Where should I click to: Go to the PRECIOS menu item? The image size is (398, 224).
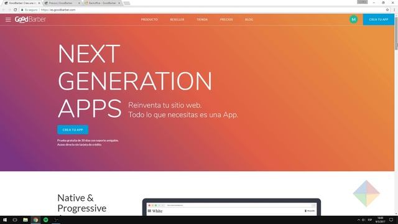pyautogui.click(x=226, y=19)
